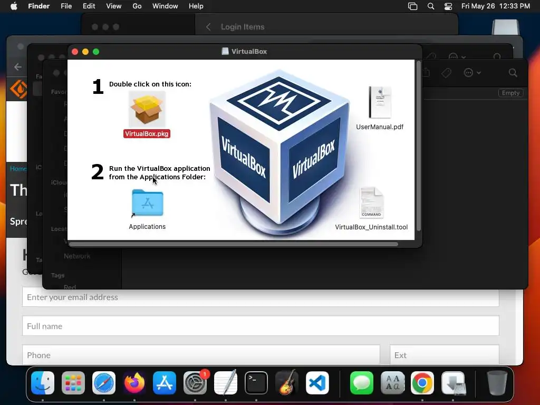This screenshot has width=540, height=405.
Task: Launch Firefox from the Dock
Action: click(134, 383)
